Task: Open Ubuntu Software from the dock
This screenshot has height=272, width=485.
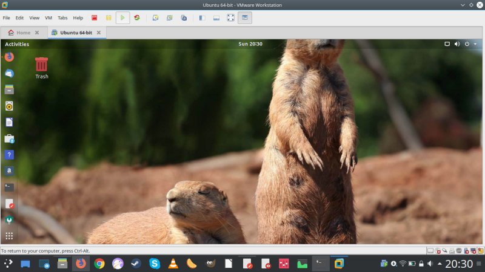Action: tap(9, 138)
